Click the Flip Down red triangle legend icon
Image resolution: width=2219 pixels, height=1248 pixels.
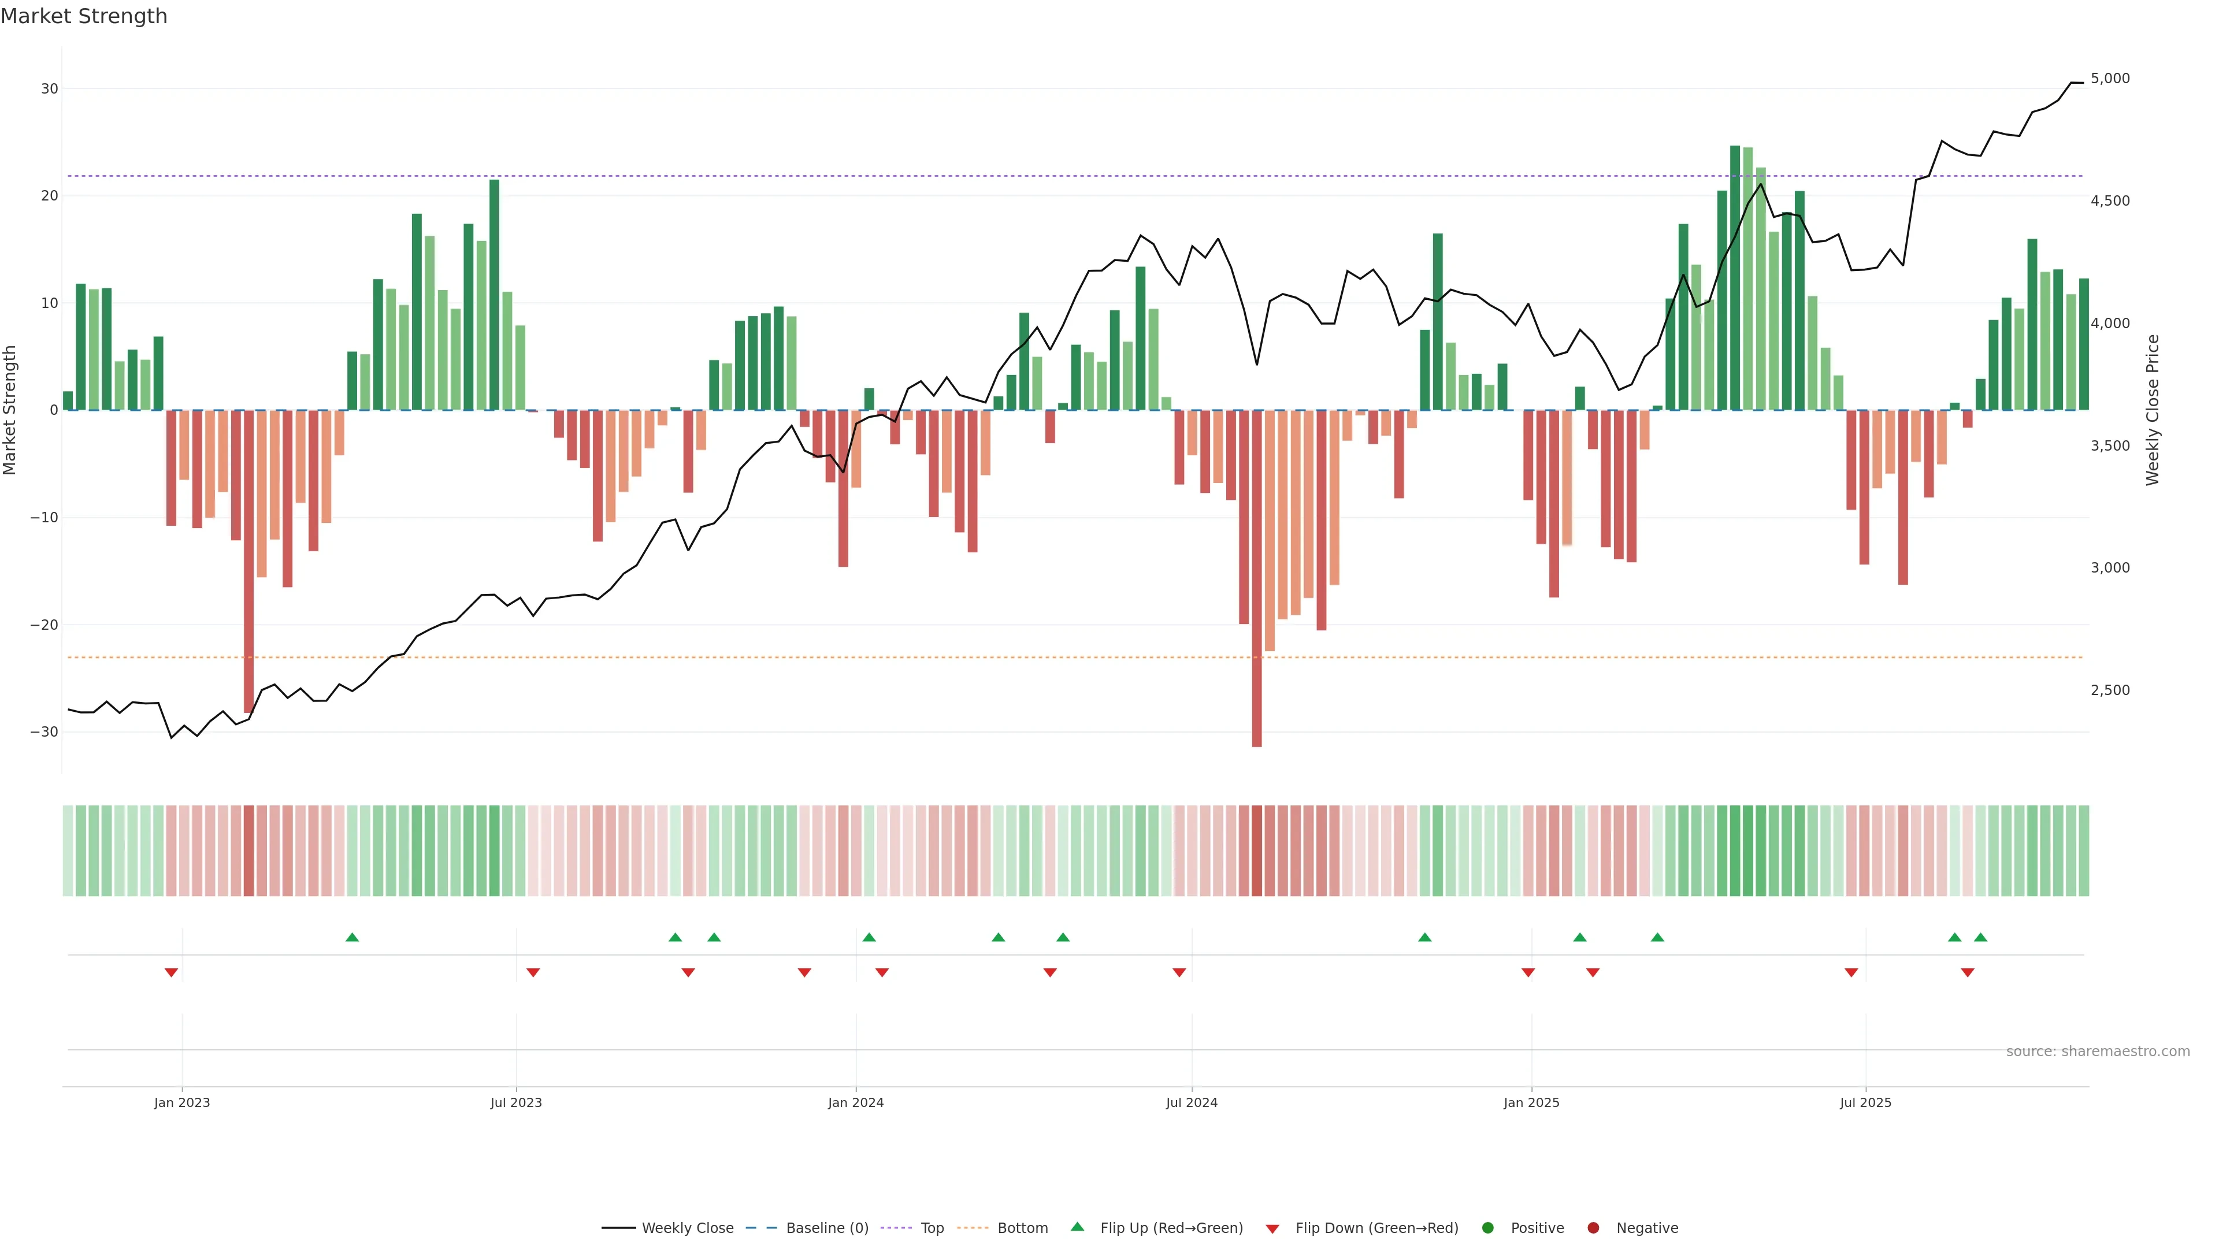(1272, 1229)
